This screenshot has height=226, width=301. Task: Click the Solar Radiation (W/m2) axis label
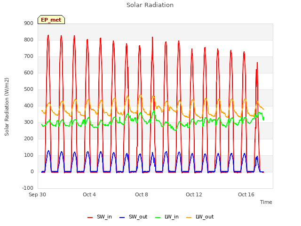click(7, 107)
